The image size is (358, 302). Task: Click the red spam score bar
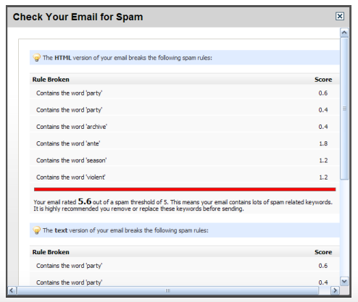point(185,190)
